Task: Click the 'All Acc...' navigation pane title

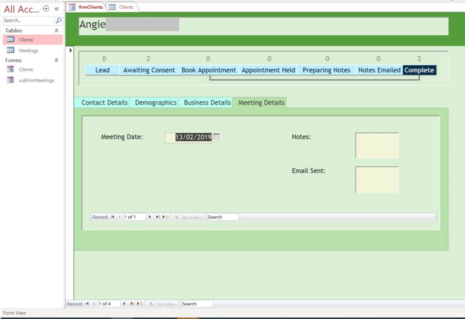Action: tap(21, 9)
